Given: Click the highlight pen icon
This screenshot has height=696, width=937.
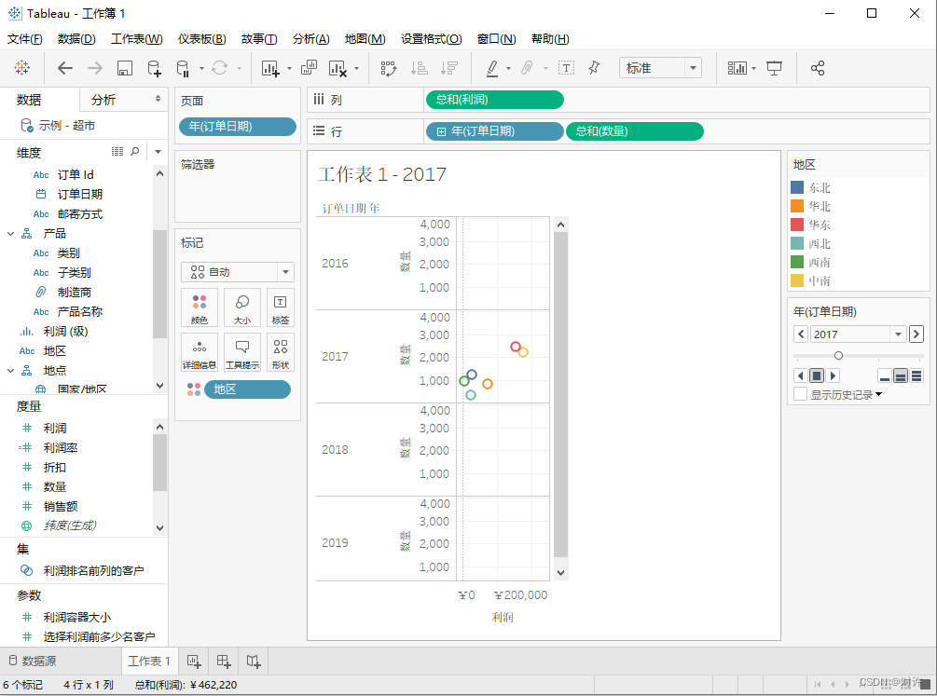Looking at the screenshot, I should coord(491,68).
